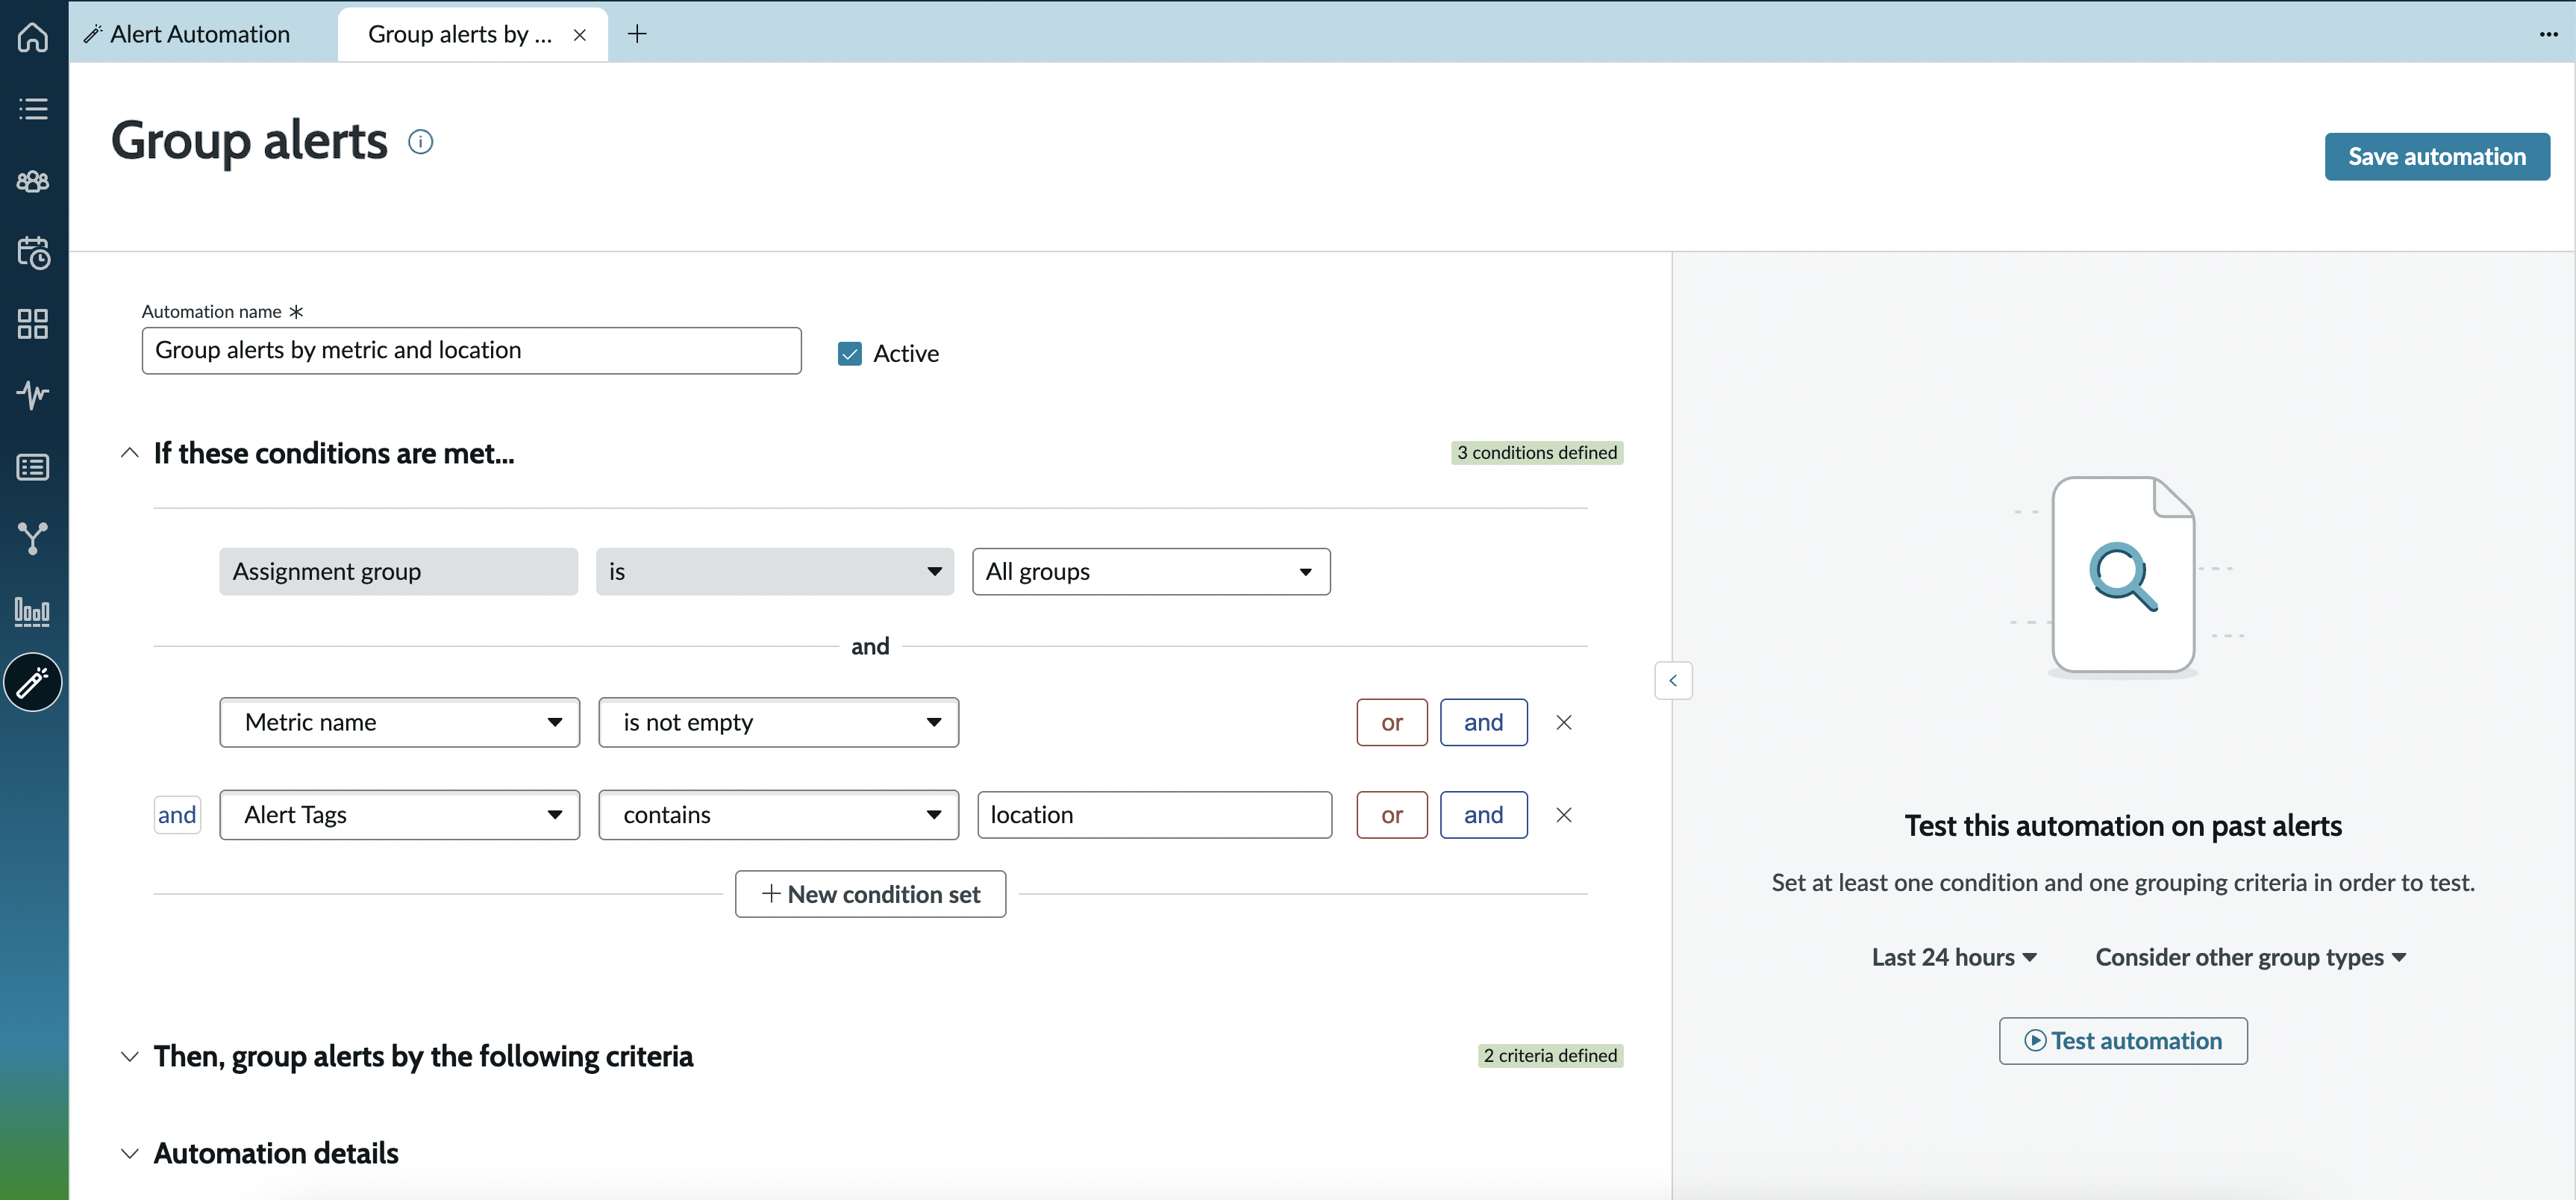This screenshot has height=1200, width=2576.
Task: Close the Group alerts by tab
Action: (580, 35)
